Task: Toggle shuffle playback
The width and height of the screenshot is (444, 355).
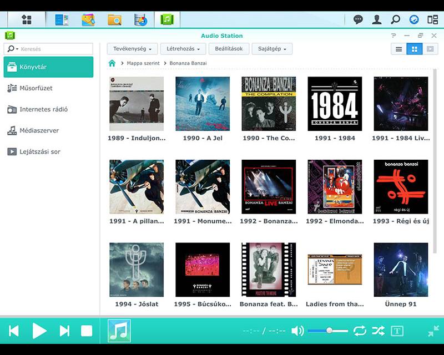Action: [x=378, y=331]
